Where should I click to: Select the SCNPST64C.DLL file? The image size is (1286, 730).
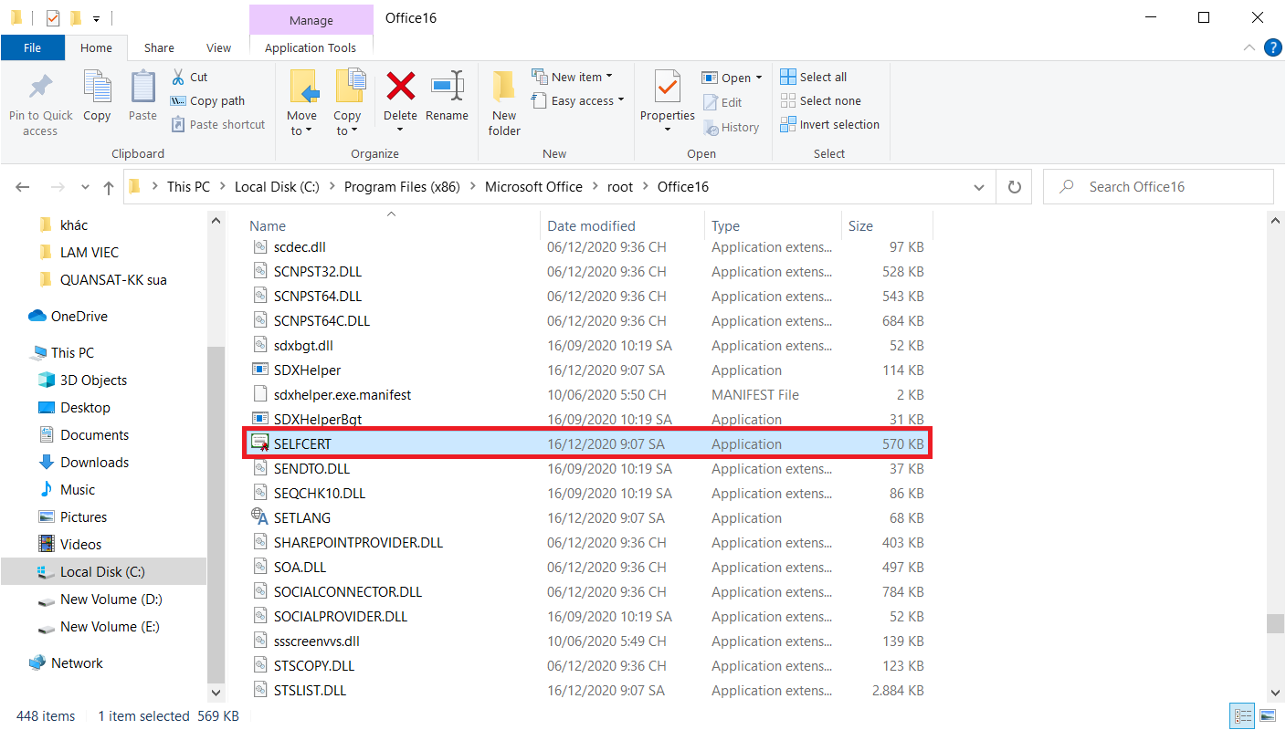tap(321, 320)
